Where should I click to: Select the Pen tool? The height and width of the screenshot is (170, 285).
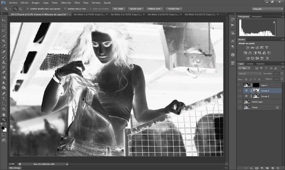(x=4, y=93)
